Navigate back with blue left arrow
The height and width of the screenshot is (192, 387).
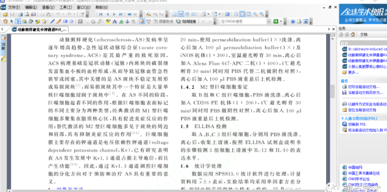tap(129, 14)
